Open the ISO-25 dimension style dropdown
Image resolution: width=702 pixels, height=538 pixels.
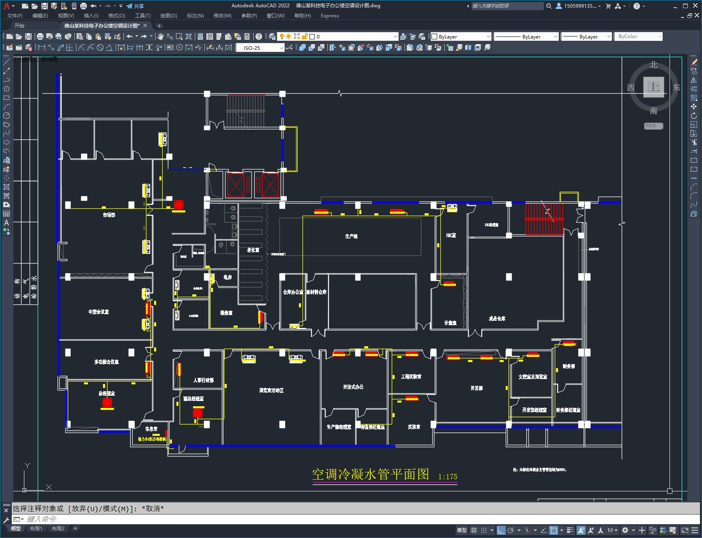(260, 48)
